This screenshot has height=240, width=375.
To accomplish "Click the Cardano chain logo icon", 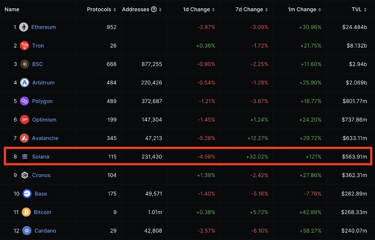I will click(27, 231).
